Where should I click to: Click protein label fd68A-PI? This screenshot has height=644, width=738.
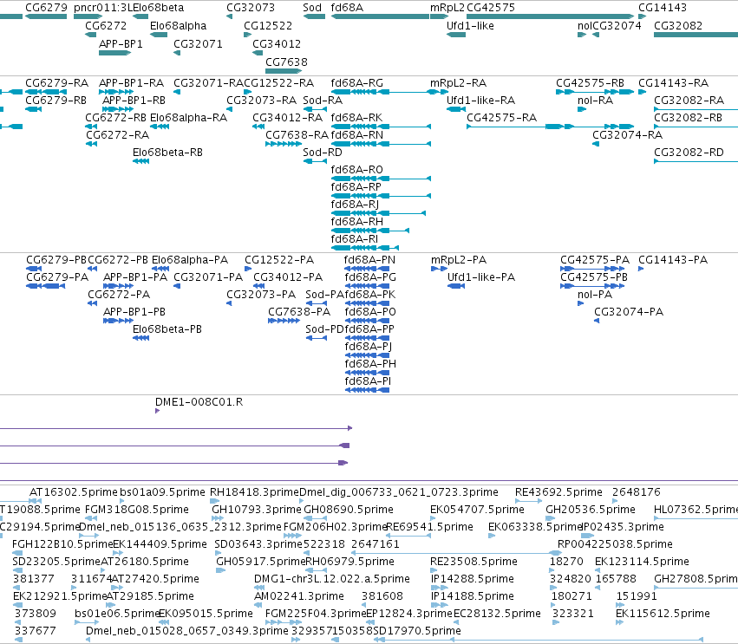click(x=368, y=381)
